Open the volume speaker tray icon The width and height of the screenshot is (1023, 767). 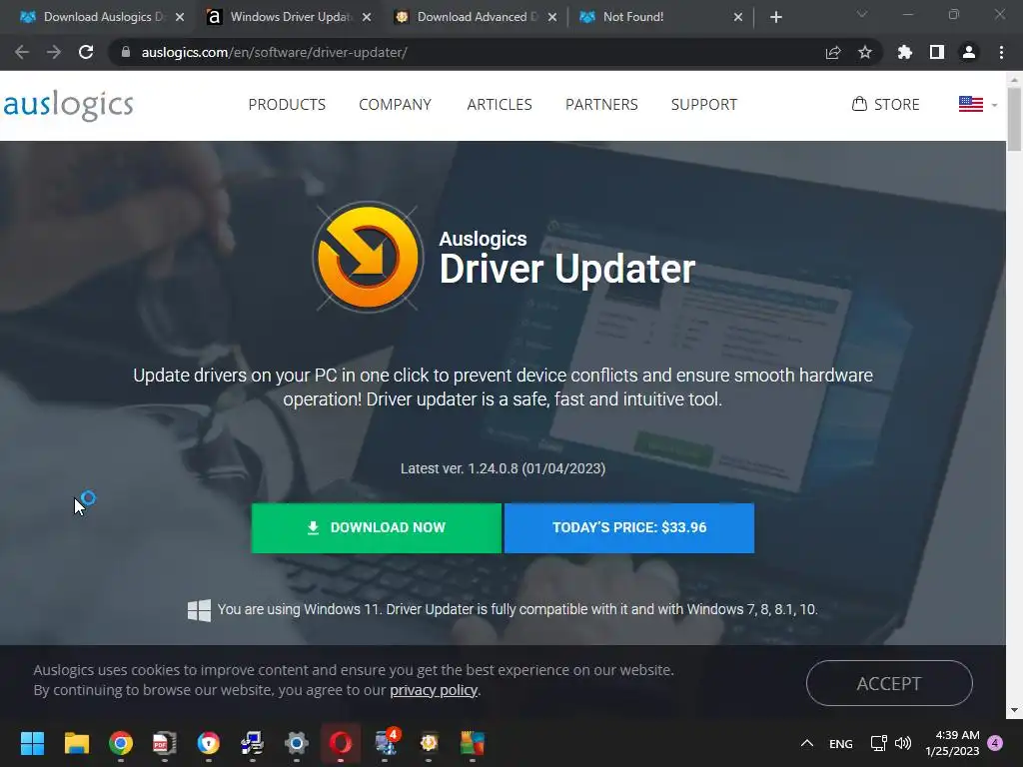coord(903,743)
